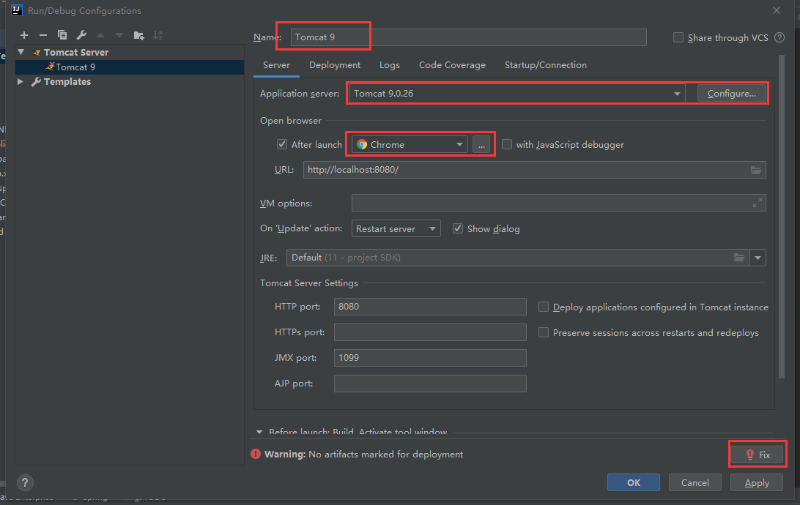Open the Application server dropdown

676,94
